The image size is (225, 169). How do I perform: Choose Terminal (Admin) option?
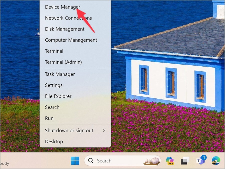coord(75,62)
